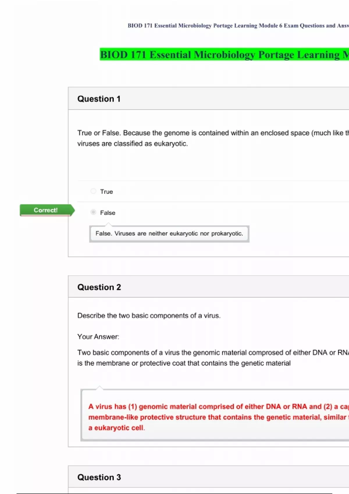Screen dimensions: 349x494
Task: Click 'Describe the two basic components of a virus'
Action: (x=149, y=316)
